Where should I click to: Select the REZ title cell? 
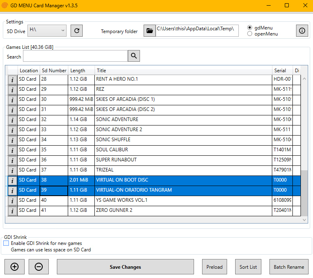click(x=183, y=90)
